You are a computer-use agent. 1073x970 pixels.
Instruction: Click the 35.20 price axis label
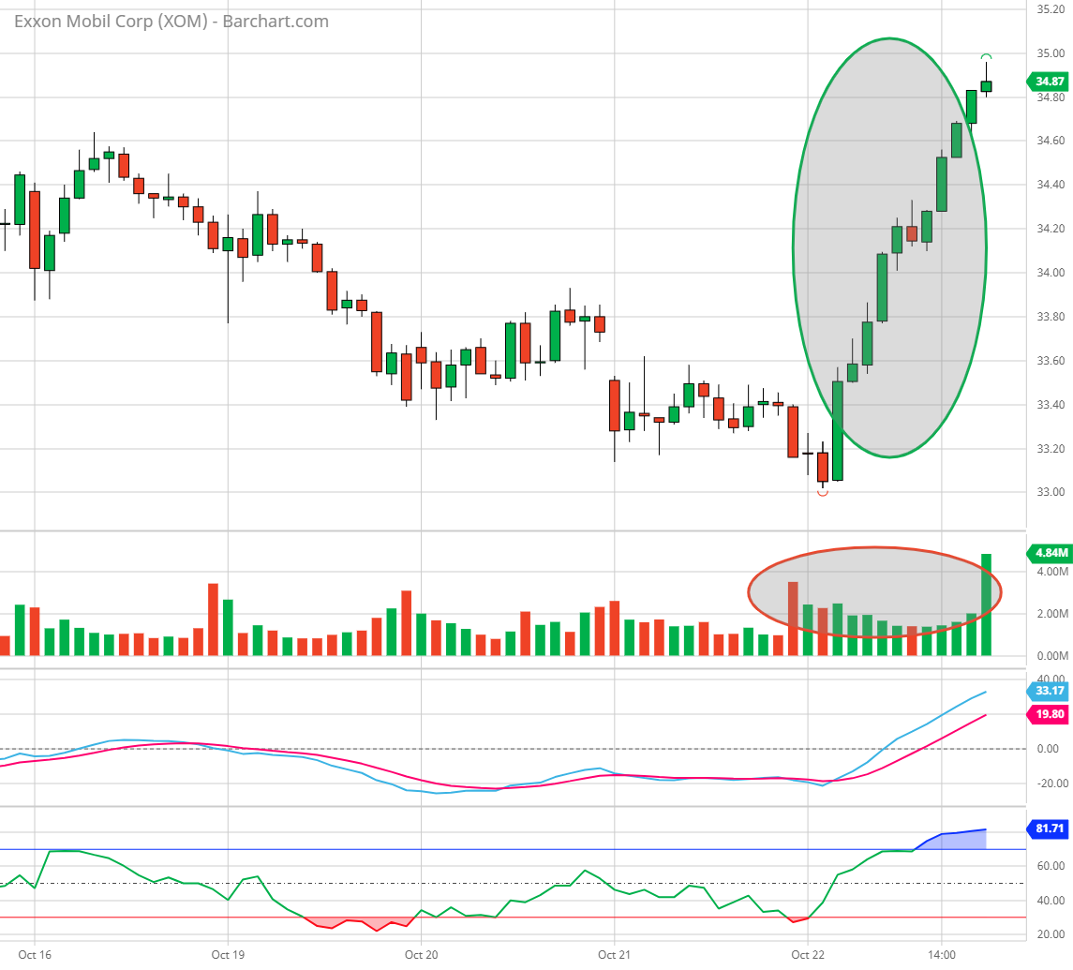1051,8
